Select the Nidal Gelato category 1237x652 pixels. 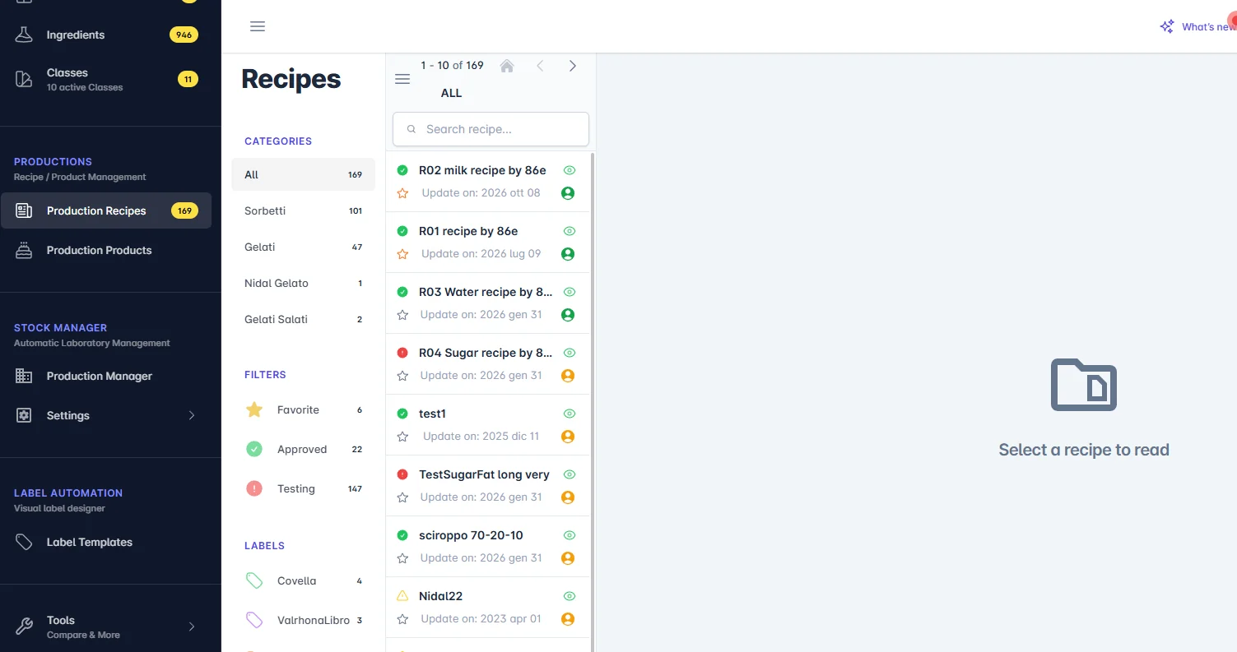coord(303,283)
